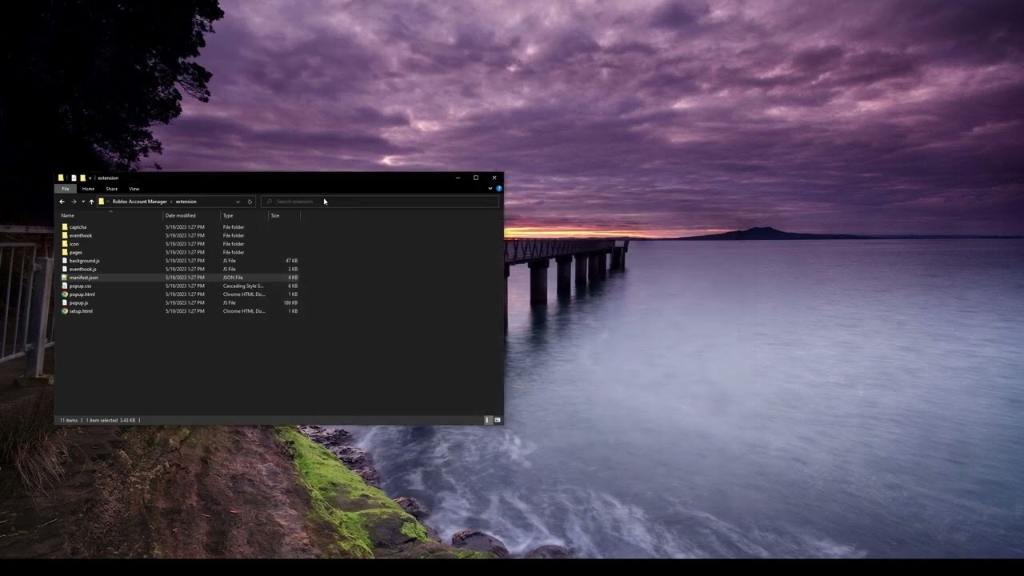Refresh the extension folder view

[250, 202]
